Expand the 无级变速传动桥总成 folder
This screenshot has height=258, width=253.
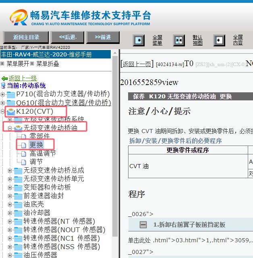10,171
